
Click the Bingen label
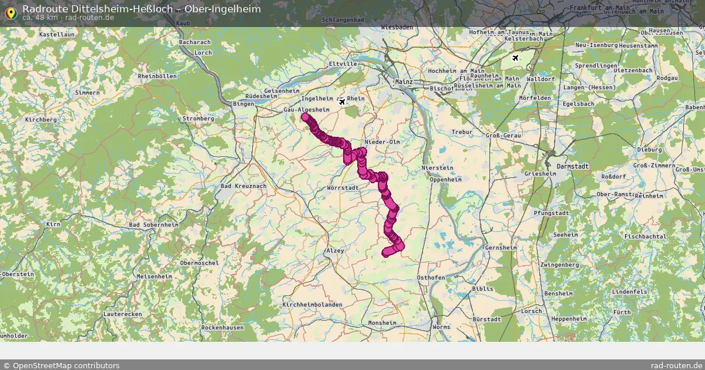click(243, 104)
